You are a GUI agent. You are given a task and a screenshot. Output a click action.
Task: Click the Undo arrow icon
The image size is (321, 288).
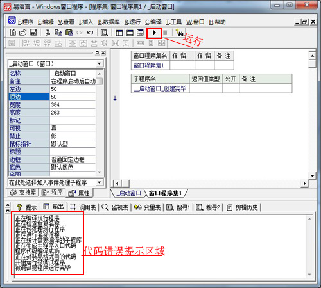pyautogui.click(x=90, y=33)
